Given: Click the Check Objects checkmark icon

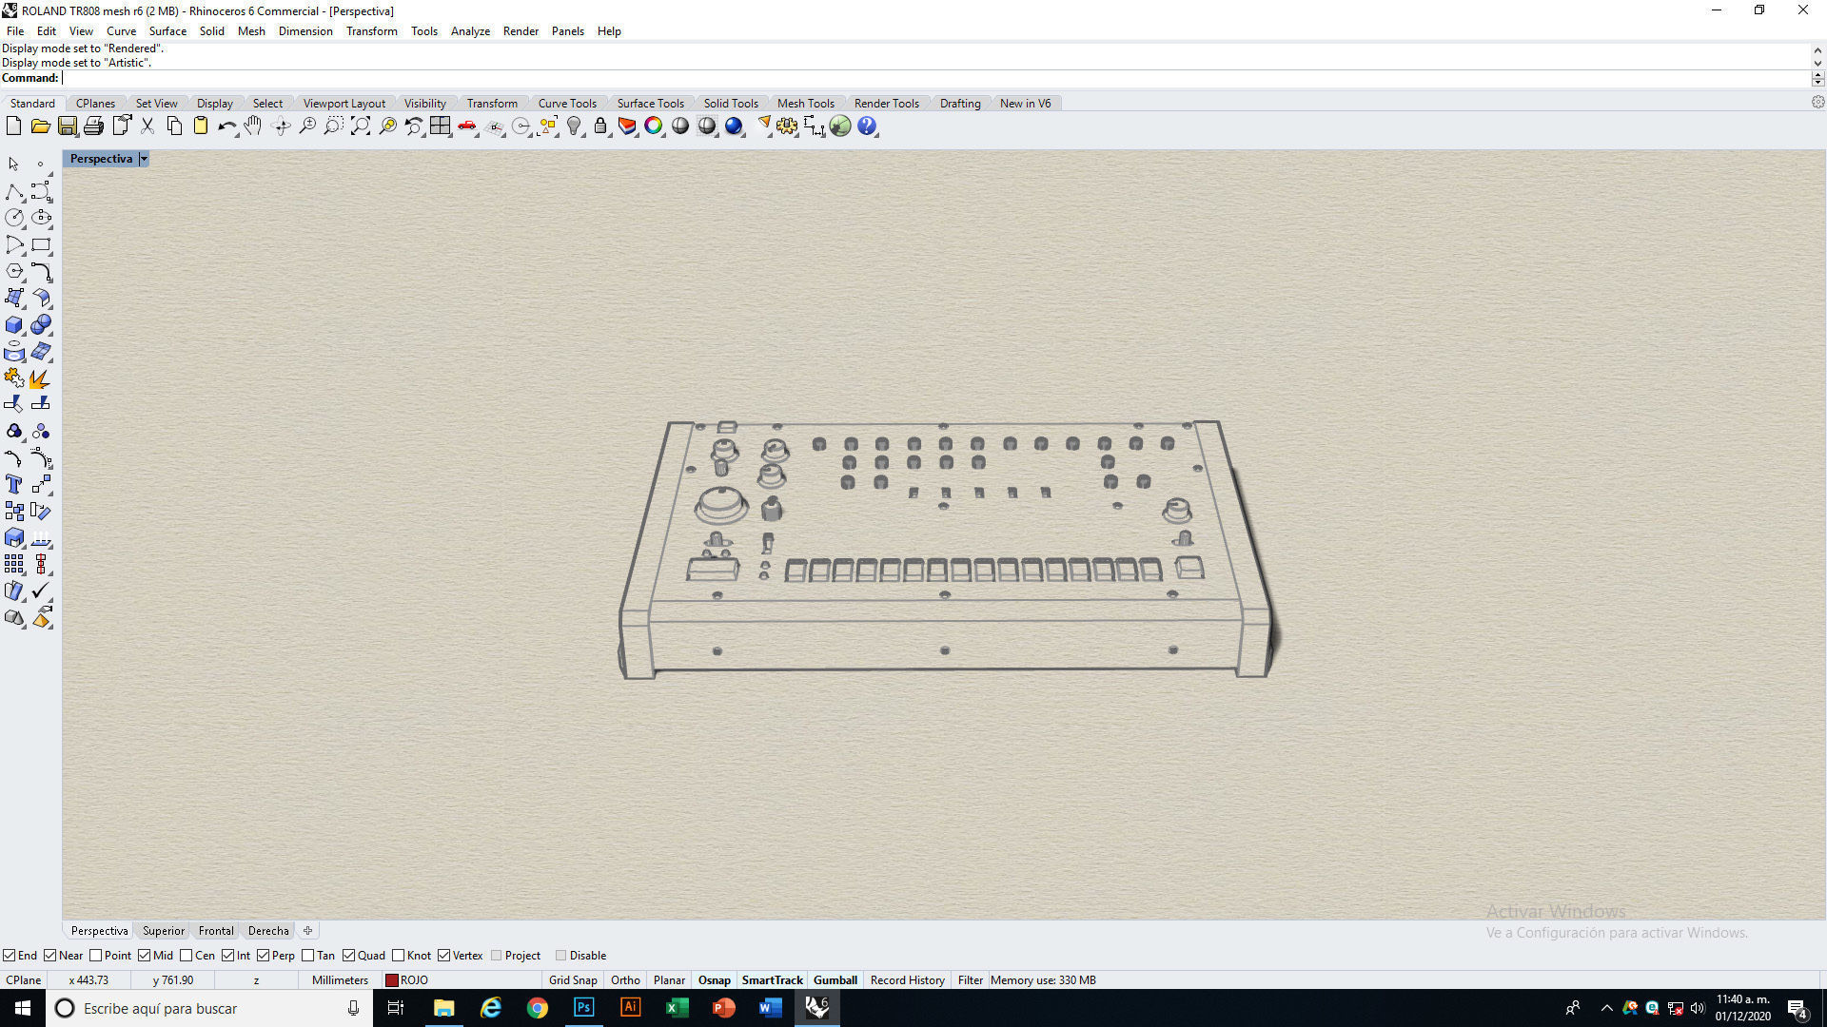Looking at the screenshot, I should 41,591.
